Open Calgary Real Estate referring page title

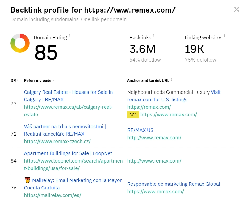(x=68, y=96)
